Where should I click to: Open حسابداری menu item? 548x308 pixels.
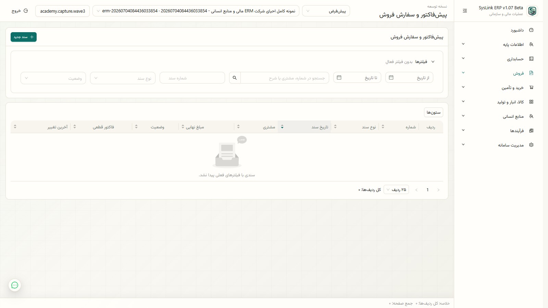[x=498, y=59]
